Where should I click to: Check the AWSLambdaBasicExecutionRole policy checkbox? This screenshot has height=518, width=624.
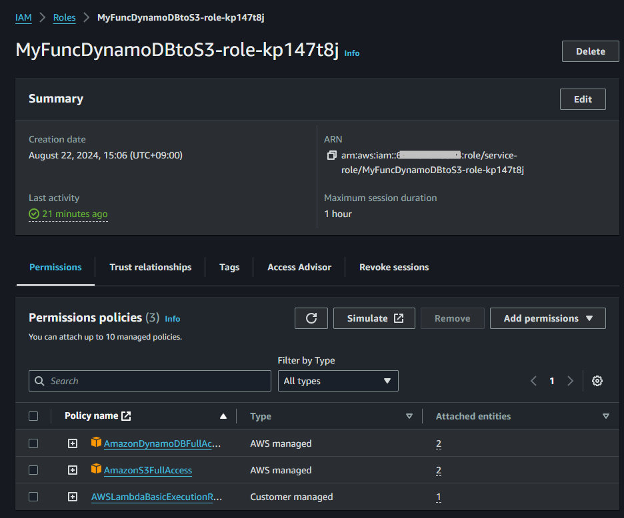point(33,497)
